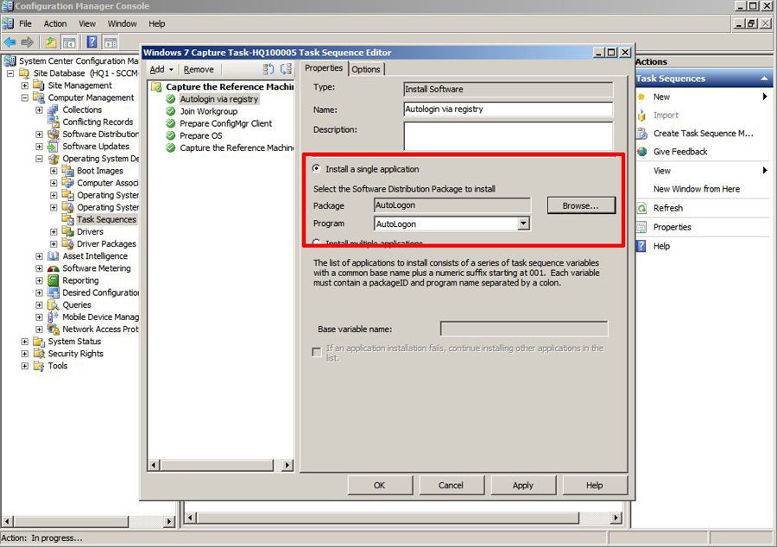Open the Window menu
777x547 pixels.
pos(123,24)
